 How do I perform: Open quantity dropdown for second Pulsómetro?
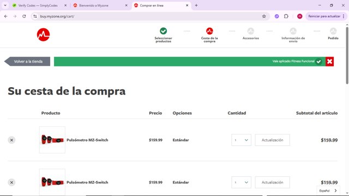[x=241, y=182]
